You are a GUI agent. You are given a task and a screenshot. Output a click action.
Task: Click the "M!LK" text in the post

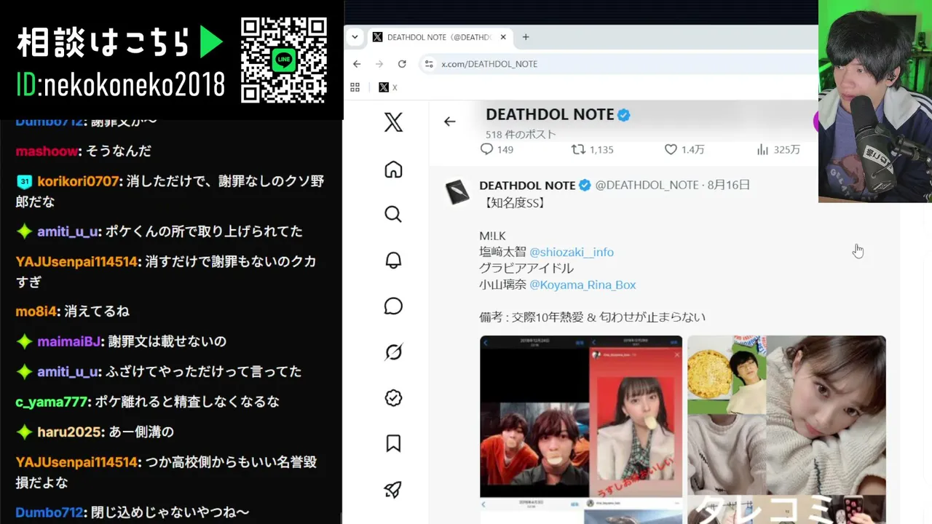pyautogui.click(x=492, y=236)
